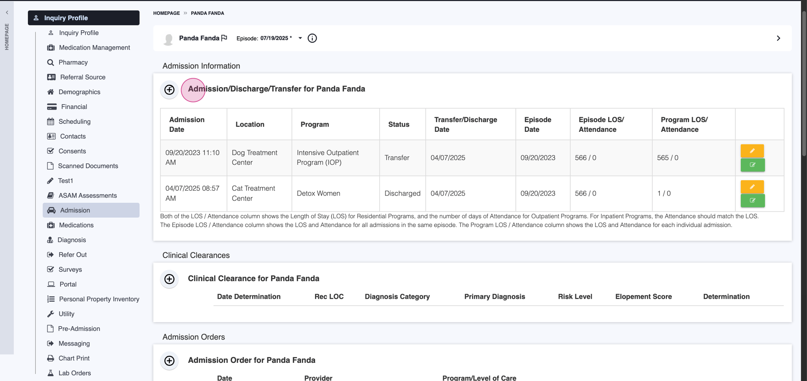This screenshot has width=807, height=381.
Task: Open Medication Management in the sidebar
Action: coord(94,48)
